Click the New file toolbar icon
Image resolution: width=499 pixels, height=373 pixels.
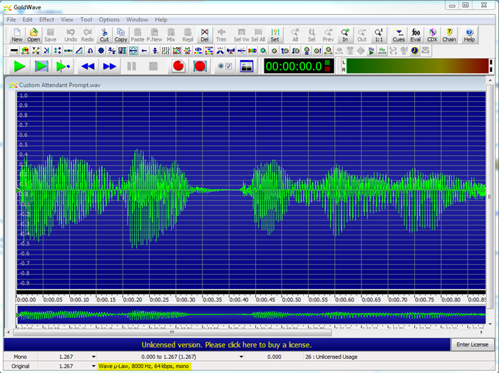[16, 35]
